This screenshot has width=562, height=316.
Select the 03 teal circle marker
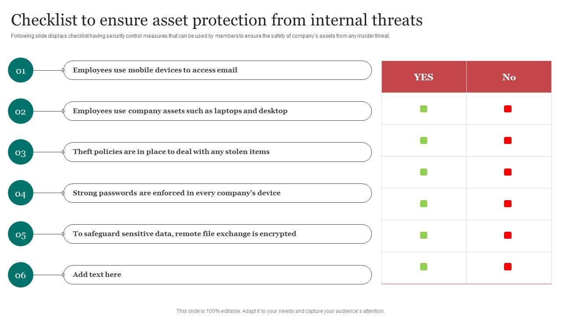click(21, 152)
